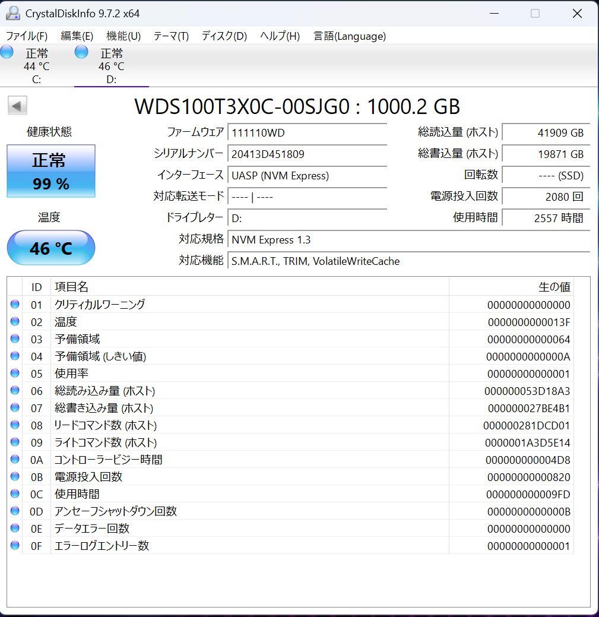Click the back arrow navigation icon
599x617 pixels.
pos(17,105)
